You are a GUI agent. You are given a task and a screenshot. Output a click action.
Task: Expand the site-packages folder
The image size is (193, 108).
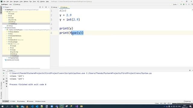coord(7,42)
